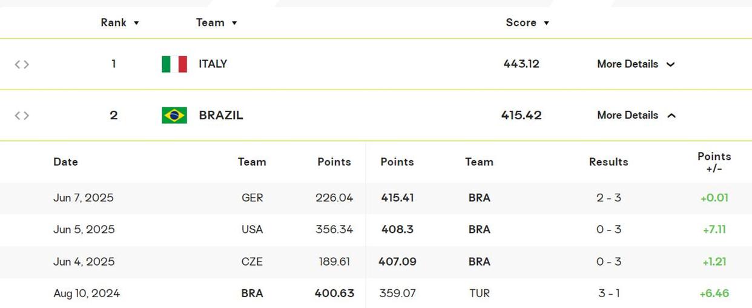Image resolution: width=752 pixels, height=308 pixels.
Task: Sort by Rank column arrow
Action: click(136, 23)
